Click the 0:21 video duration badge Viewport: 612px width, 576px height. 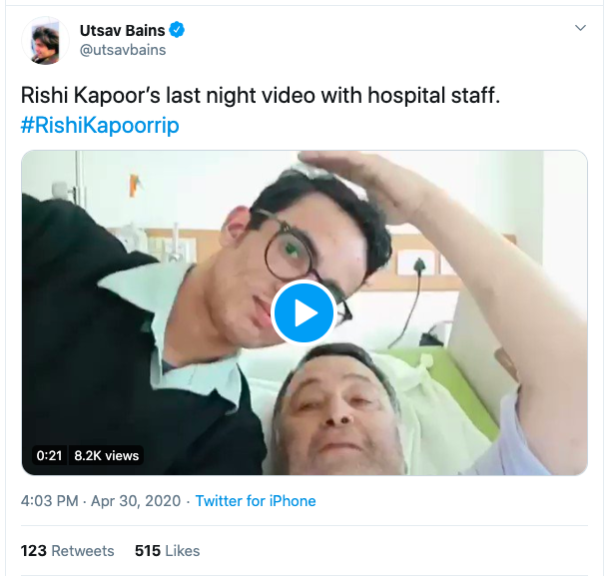point(50,455)
